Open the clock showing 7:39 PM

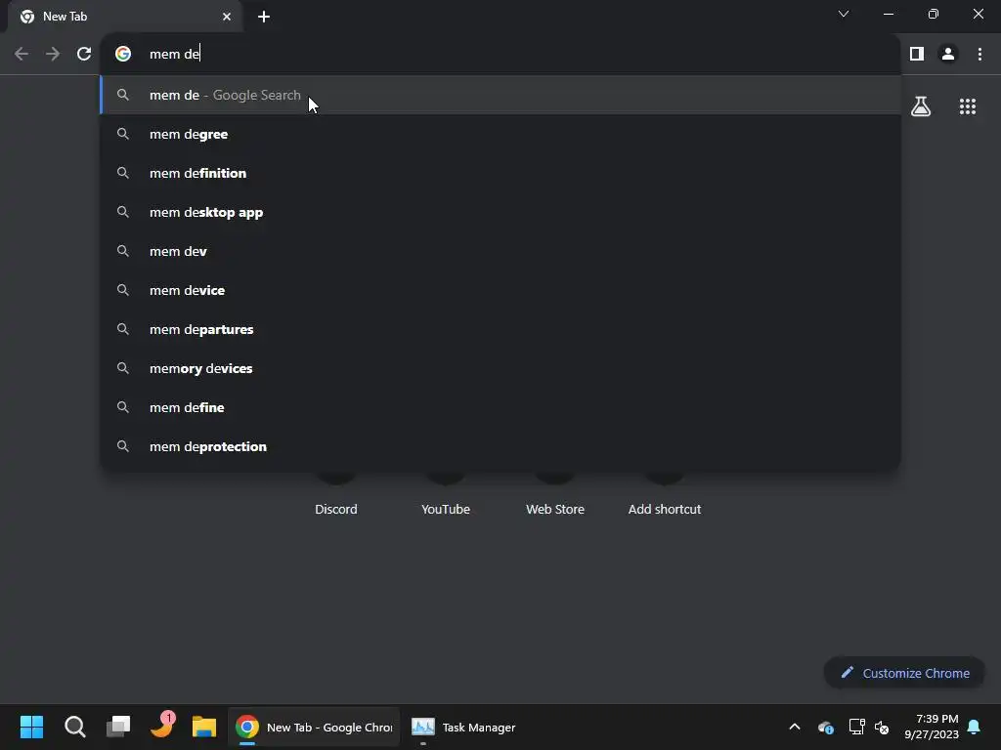tap(932, 727)
